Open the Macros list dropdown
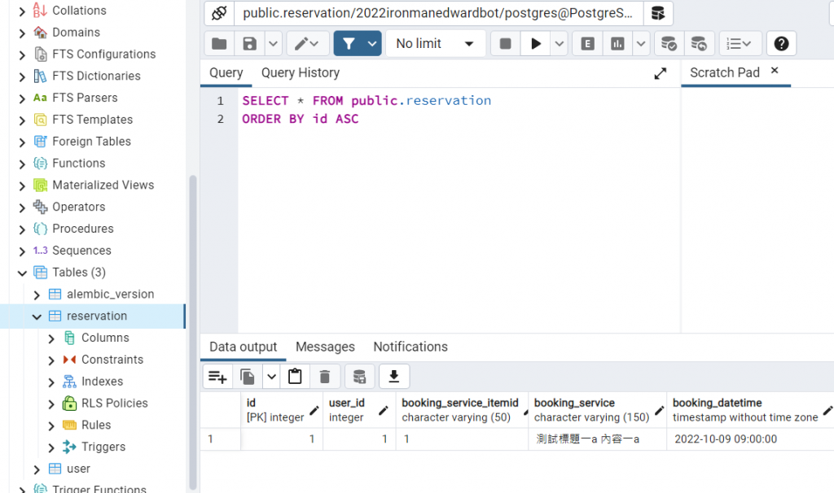 (x=740, y=44)
